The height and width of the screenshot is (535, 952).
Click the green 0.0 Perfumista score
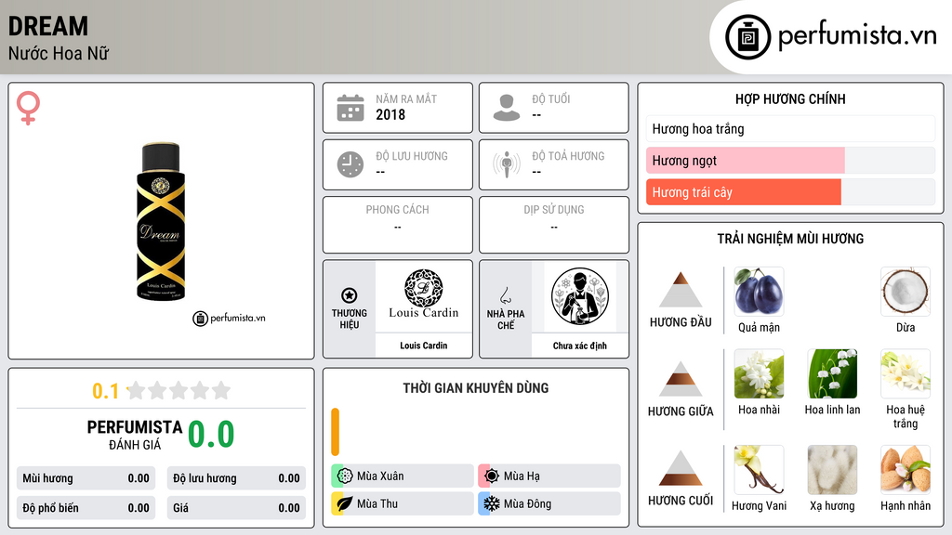coord(211,434)
